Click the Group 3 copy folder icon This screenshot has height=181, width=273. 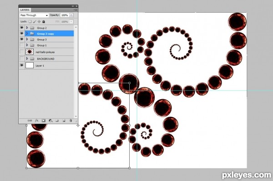[x=32, y=33]
